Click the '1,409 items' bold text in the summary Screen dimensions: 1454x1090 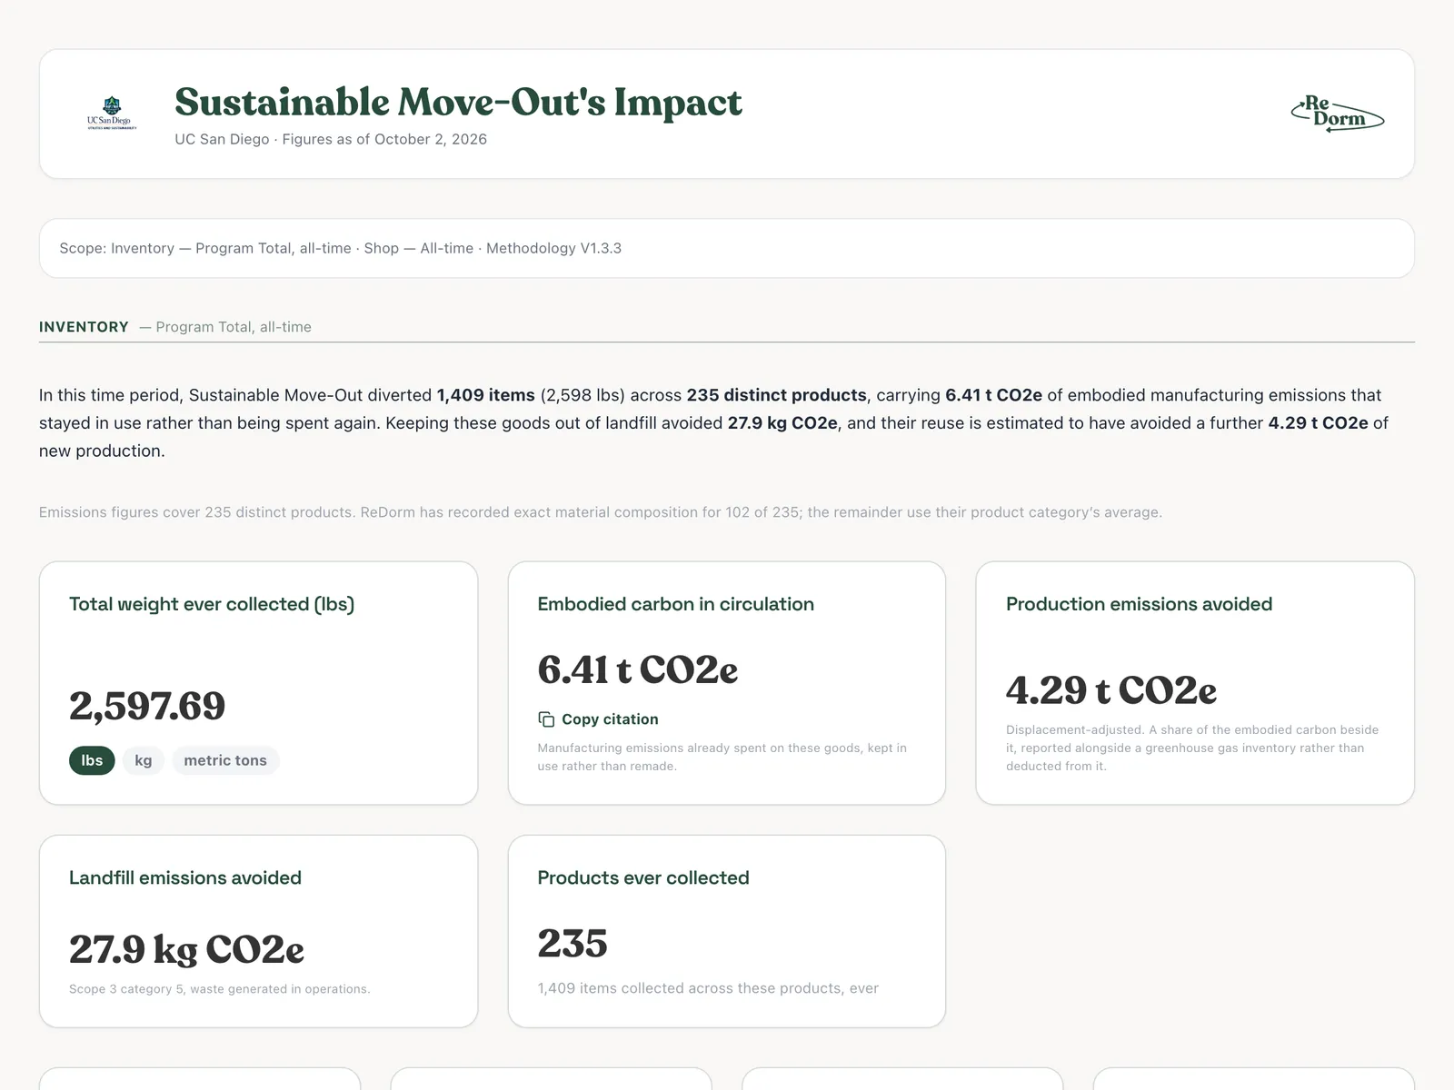486,395
